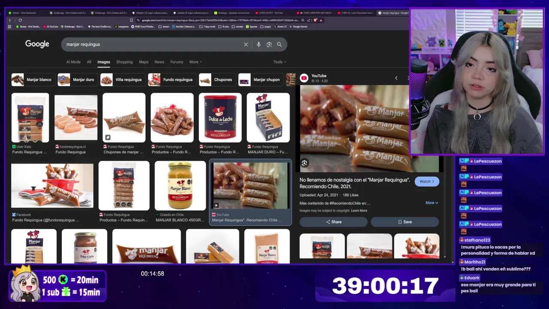The image size is (549, 309).
Task: Open the Google Gemini bookmark
Action: [298, 27]
